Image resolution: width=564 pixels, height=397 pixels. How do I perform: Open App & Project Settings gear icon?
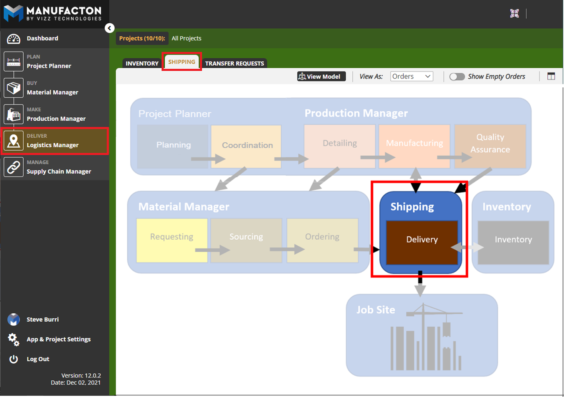point(13,340)
